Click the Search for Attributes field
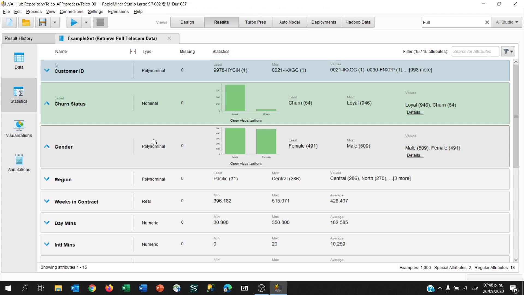Viewport: 524px width, 295px height. click(x=475, y=51)
